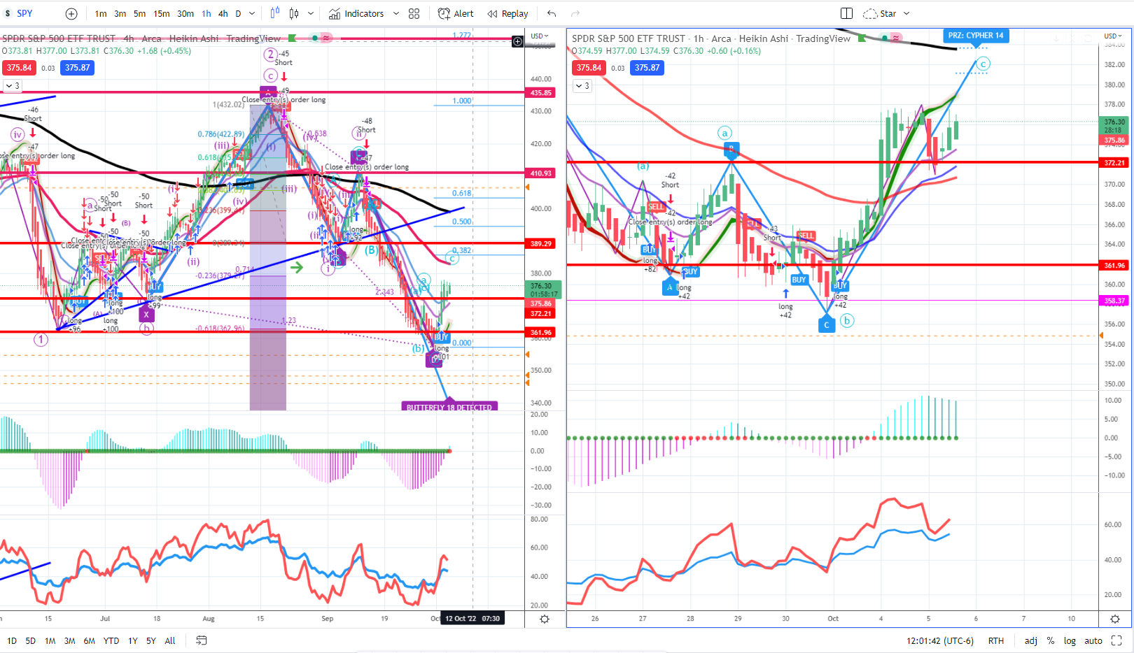Open the layout setup icon
Screen dimensions: 1134x653
846,13
